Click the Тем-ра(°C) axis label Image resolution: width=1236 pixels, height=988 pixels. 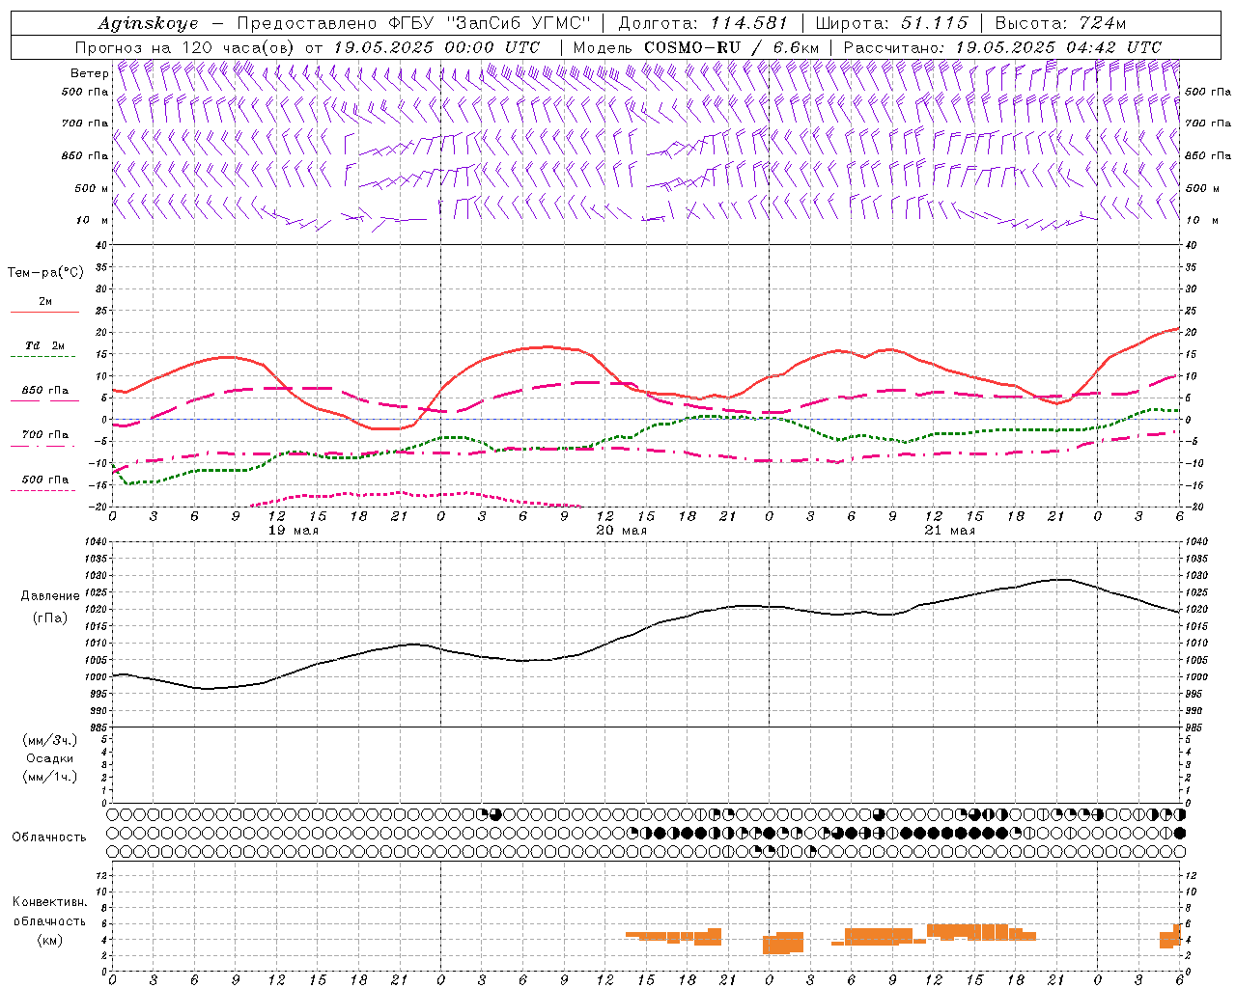point(45,273)
